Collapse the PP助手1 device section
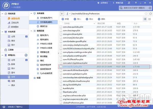The height and width of the screenshot is (109, 153). pos(3,55)
